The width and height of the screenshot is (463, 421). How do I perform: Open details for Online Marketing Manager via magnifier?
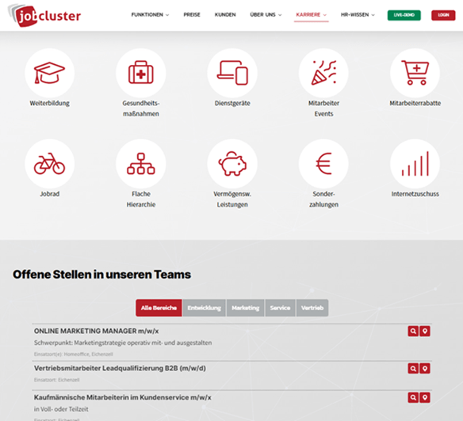coord(413,331)
